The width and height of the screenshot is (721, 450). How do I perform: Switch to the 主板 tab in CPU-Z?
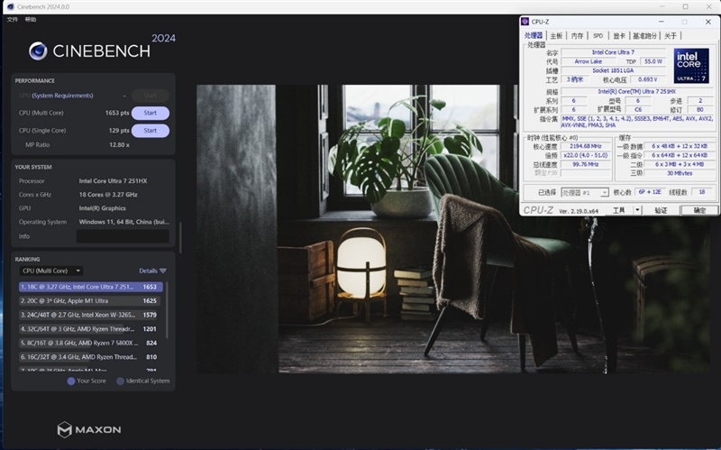pyautogui.click(x=556, y=35)
